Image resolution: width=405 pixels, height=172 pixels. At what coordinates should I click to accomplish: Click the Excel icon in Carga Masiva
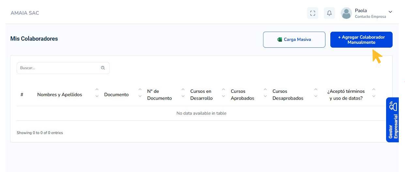(x=279, y=40)
